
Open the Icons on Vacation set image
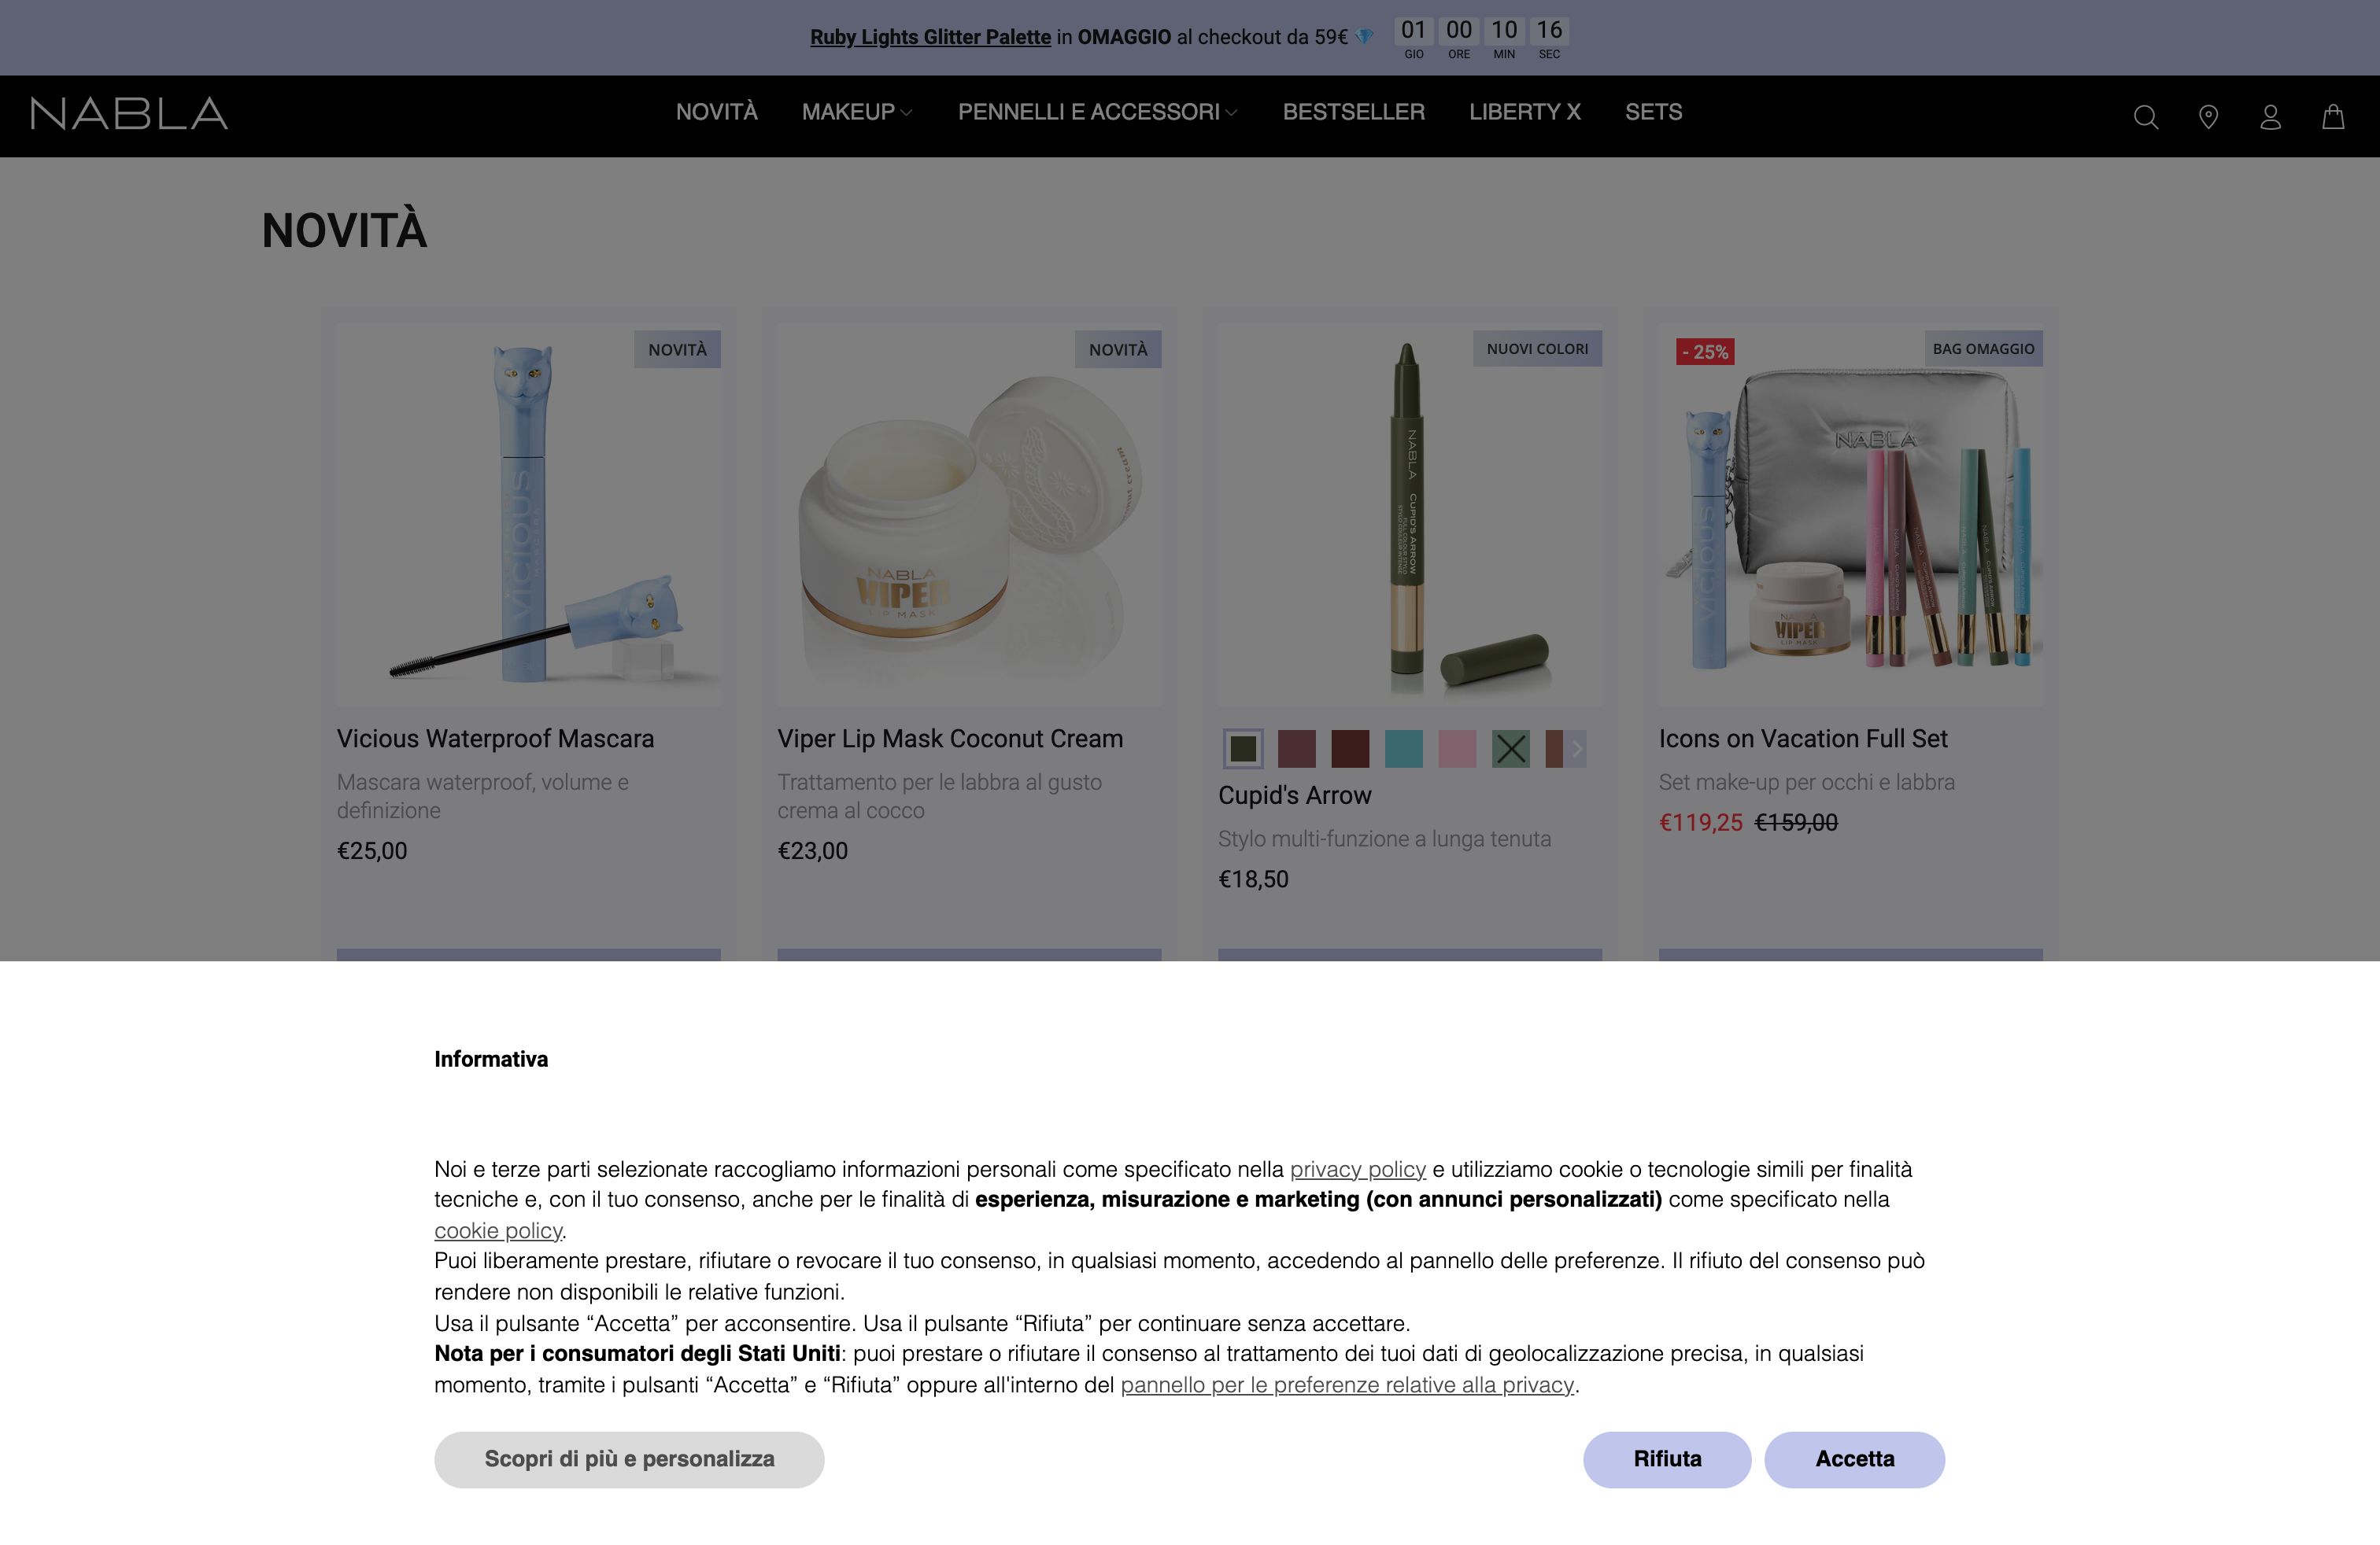[x=1850, y=514]
